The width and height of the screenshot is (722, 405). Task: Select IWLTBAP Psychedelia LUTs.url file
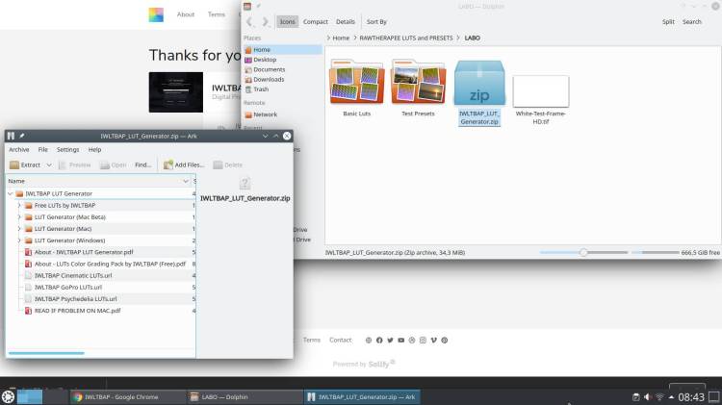(75, 298)
